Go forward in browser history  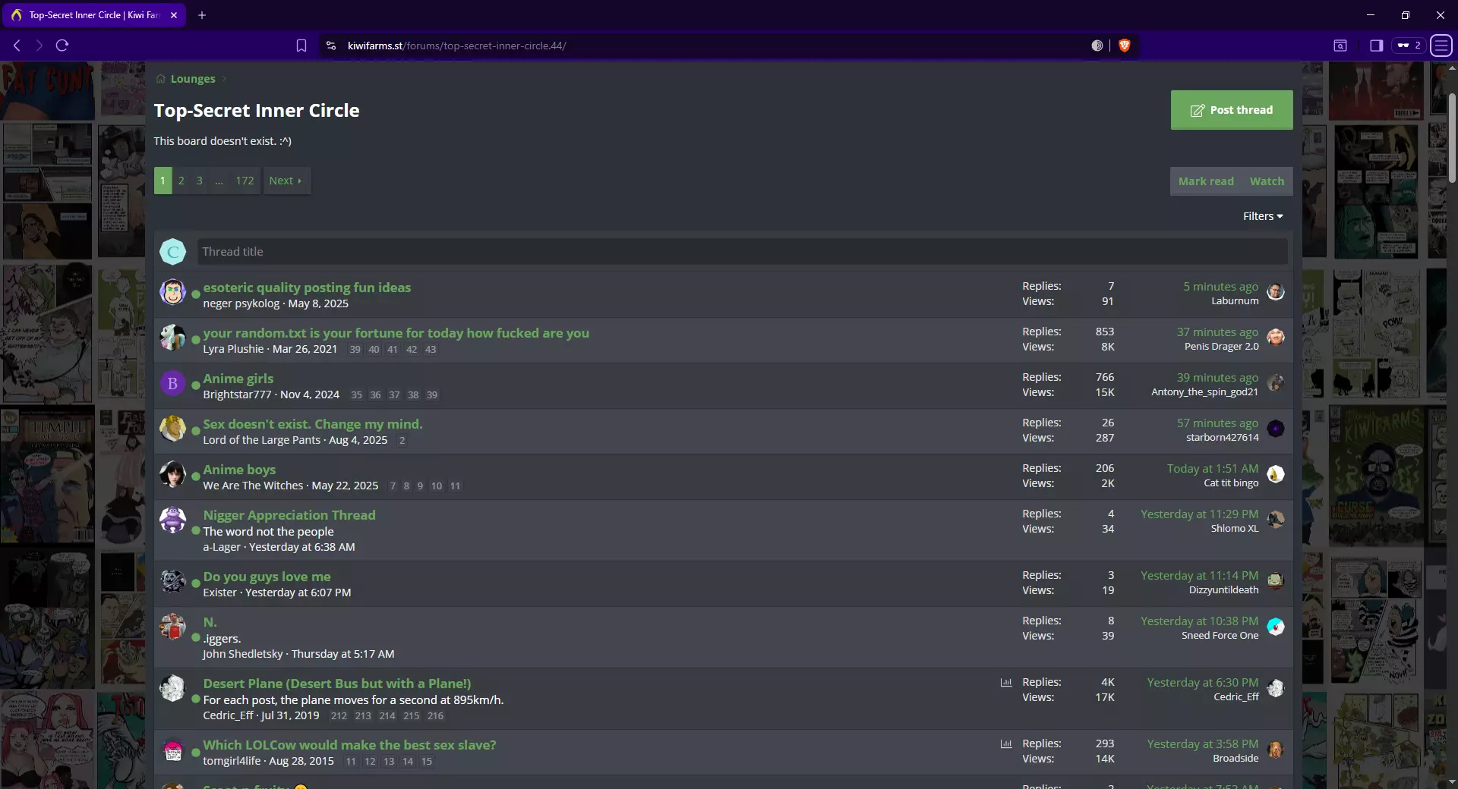39,46
